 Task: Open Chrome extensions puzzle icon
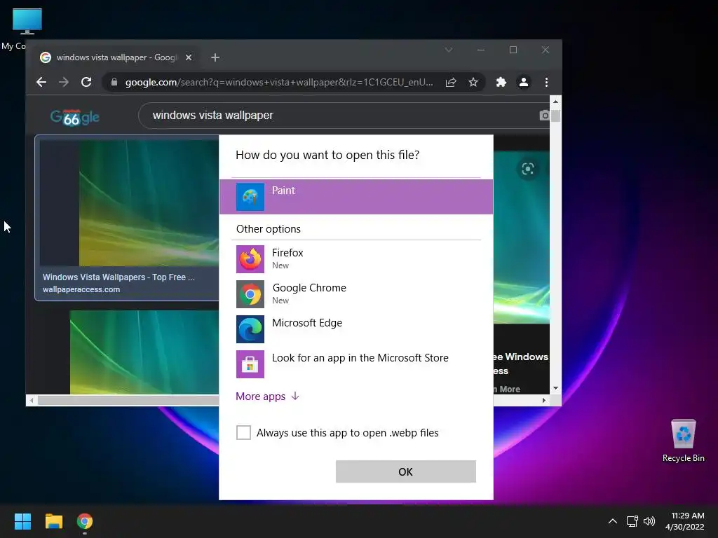pos(501,82)
